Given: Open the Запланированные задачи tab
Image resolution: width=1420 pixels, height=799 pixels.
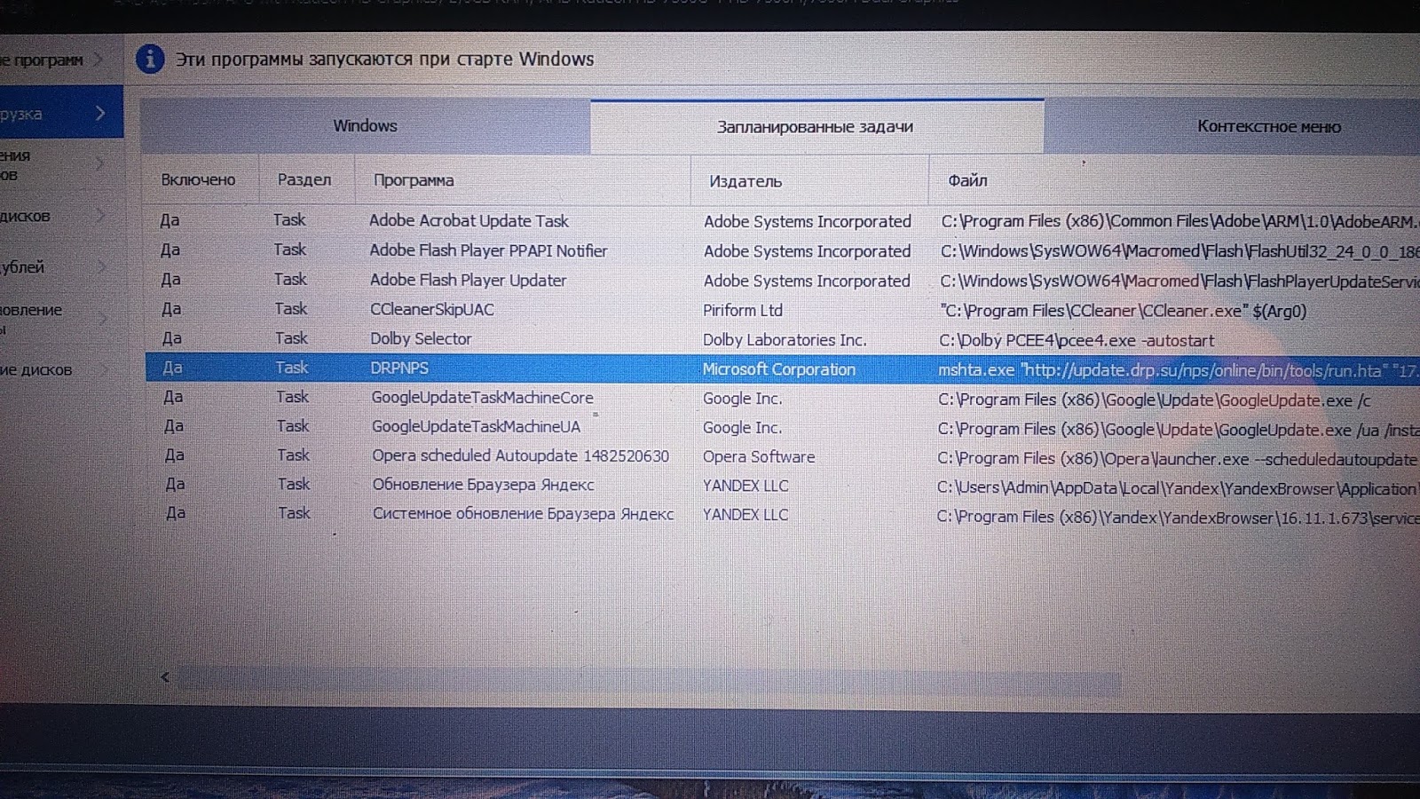Looking at the screenshot, I should (816, 127).
